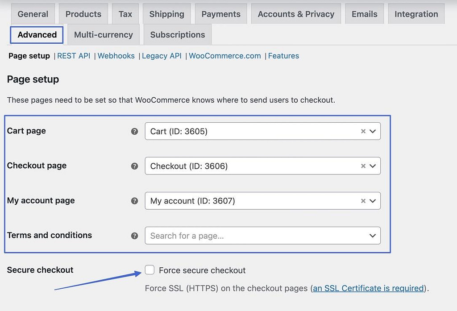Expand the Checkout page selector
Image resolution: width=457 pixels, height=311 pixels.
(373, 166)
